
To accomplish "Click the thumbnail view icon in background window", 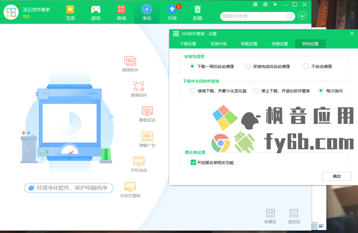I will 321,226.
